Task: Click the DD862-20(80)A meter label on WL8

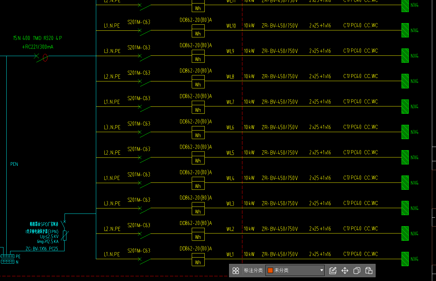Action: [x=196, y=71]
